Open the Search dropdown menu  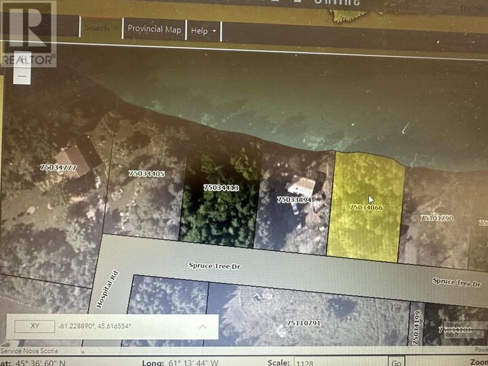click(x=101, y=28)
